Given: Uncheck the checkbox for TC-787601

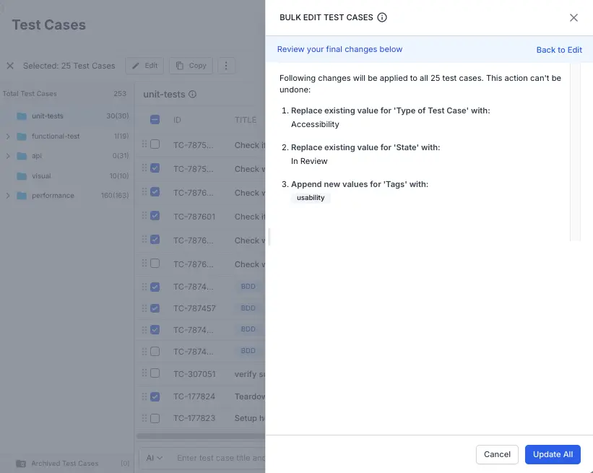Looking at the screenshot, I should click(155, 216).
